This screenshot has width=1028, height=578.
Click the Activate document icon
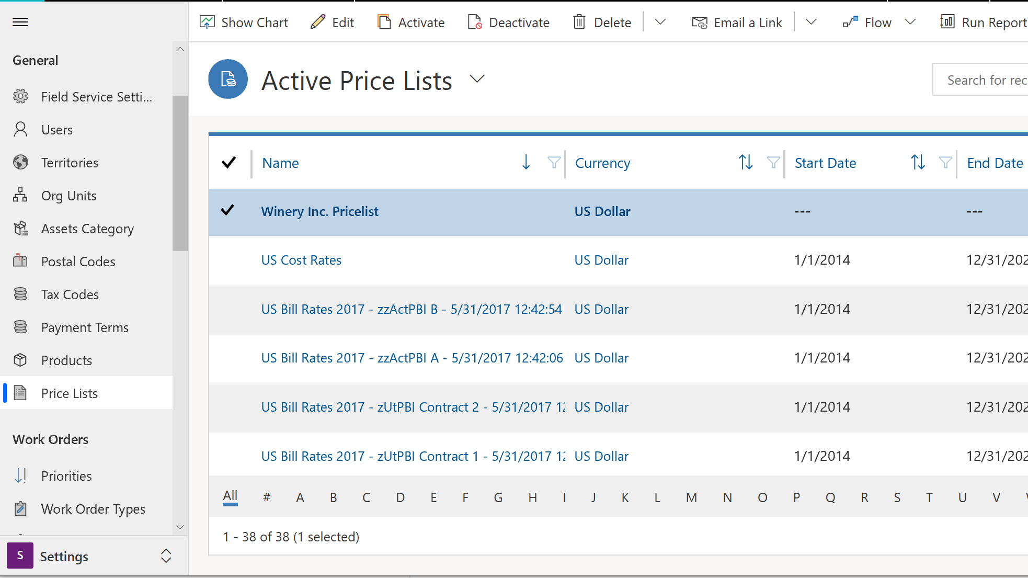384,22
